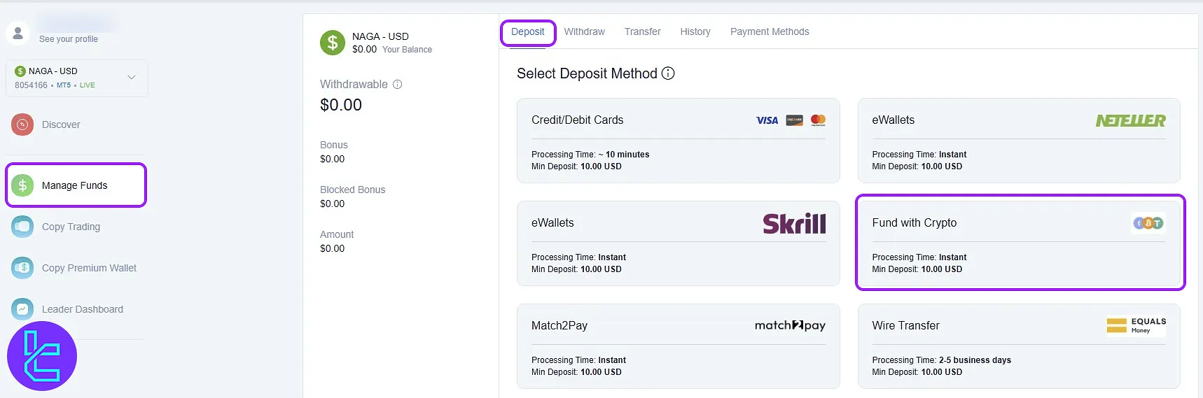Screen dimensions: 1203x398
Task: Choose the Credit/Debit Cards deposit method
Action: 678,141
